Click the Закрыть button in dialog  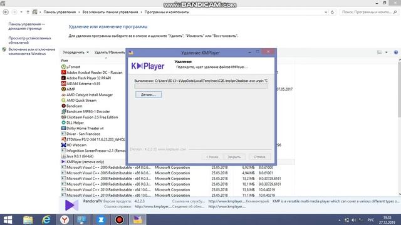[234, 157]
